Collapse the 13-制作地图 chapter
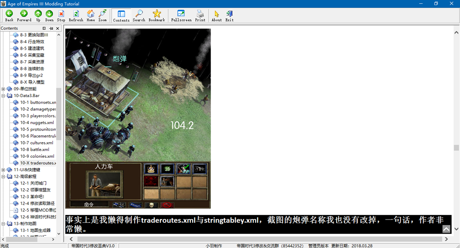Viewport: 460px width, 248px height. 3,224
